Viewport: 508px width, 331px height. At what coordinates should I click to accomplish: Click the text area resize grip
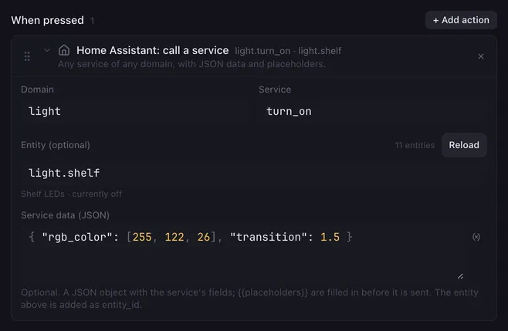click(460, 276)
